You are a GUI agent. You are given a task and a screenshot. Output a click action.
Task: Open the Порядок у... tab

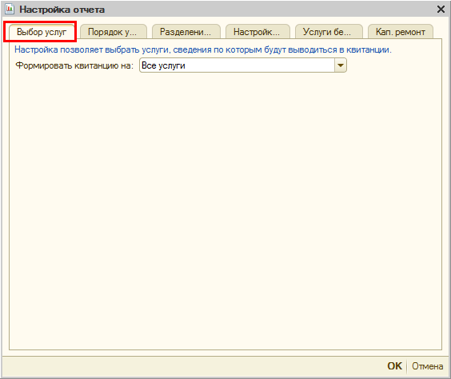pyautogui.click(x=113, y=32)
